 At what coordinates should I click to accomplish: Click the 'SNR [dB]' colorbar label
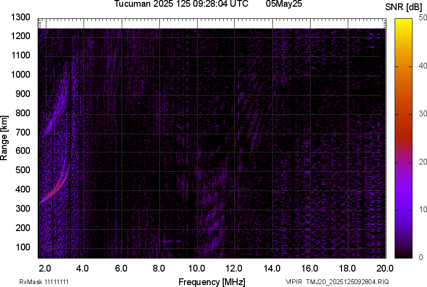coord(403,7)
